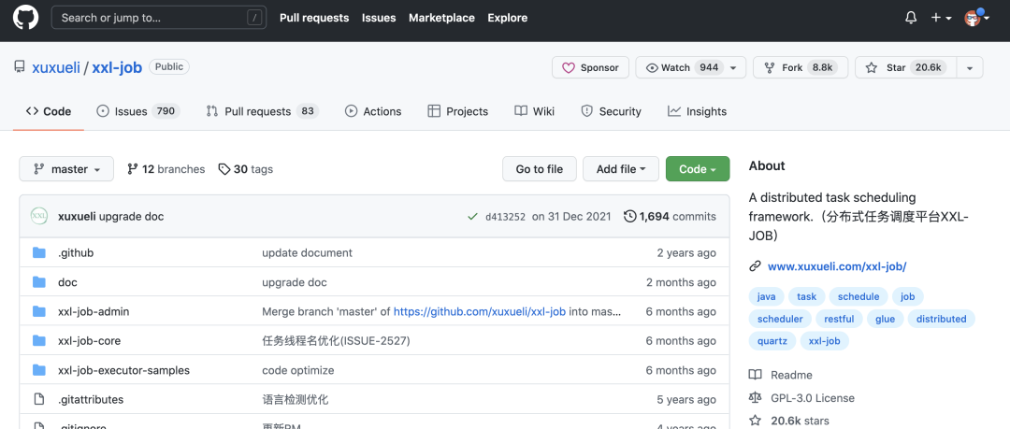Click the XXL commit author avatar
The image size is (1010, 429).
coord(39,217)
